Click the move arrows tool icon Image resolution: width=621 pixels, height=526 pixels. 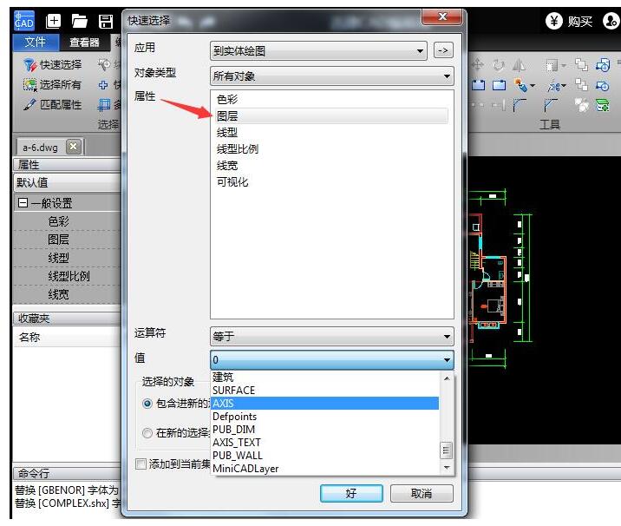click(478, 64)
